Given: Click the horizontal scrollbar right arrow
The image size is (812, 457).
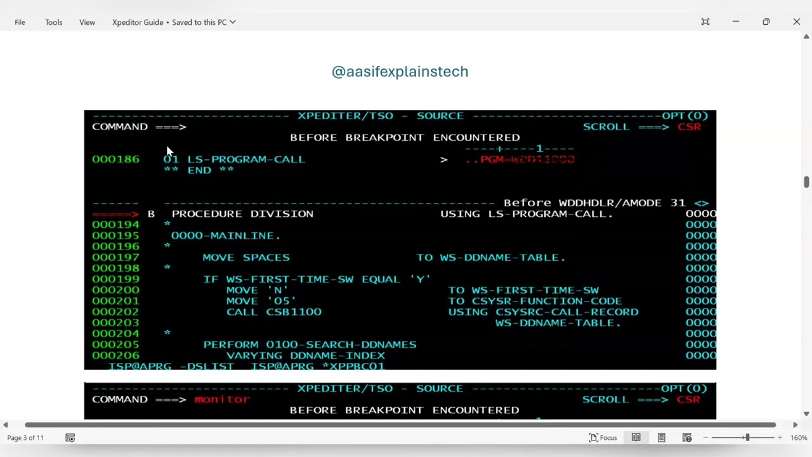Looking at the screenshot, I should tap(795, 425).
